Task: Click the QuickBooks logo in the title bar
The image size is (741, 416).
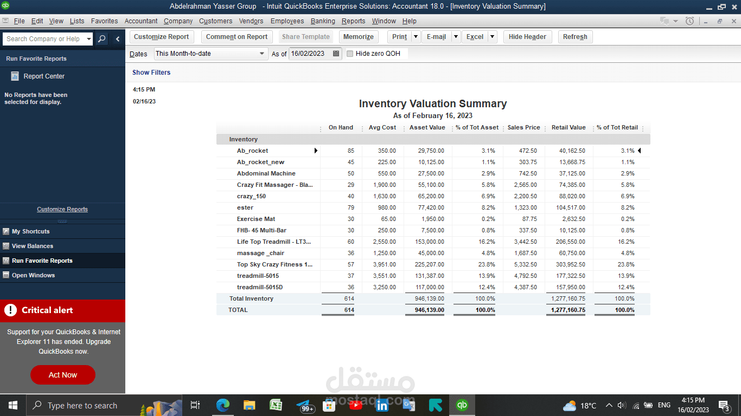Action: click(6, 6)
